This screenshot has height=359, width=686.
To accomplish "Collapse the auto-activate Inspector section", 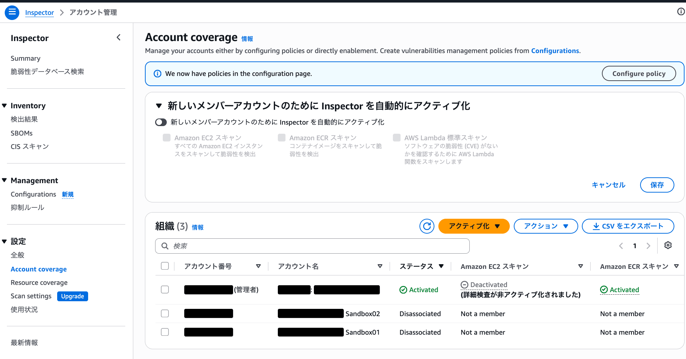I will 159,106.
